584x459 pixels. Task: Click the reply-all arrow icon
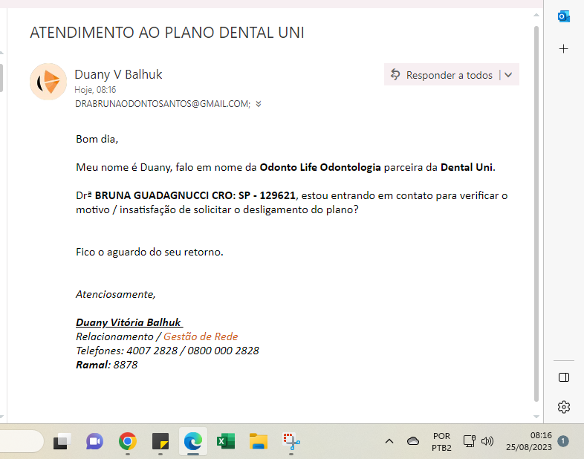click(x=395, y=75)
